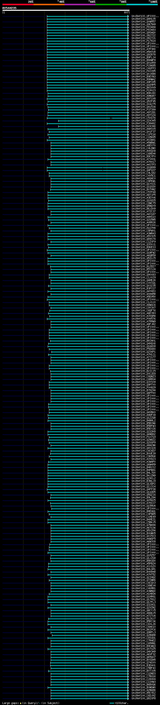Viewport: 160px width, 705px height.
Task: Click the query end position 607
Action: pyautogui.click(x=126, y=12)
